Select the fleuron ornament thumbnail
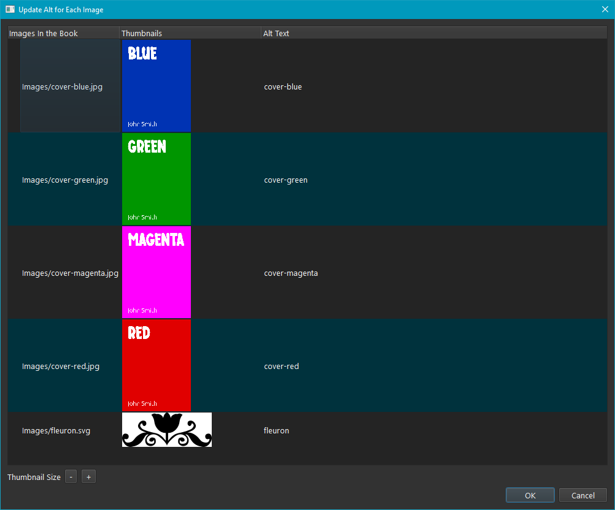615x510 pixels. point(167,430)
